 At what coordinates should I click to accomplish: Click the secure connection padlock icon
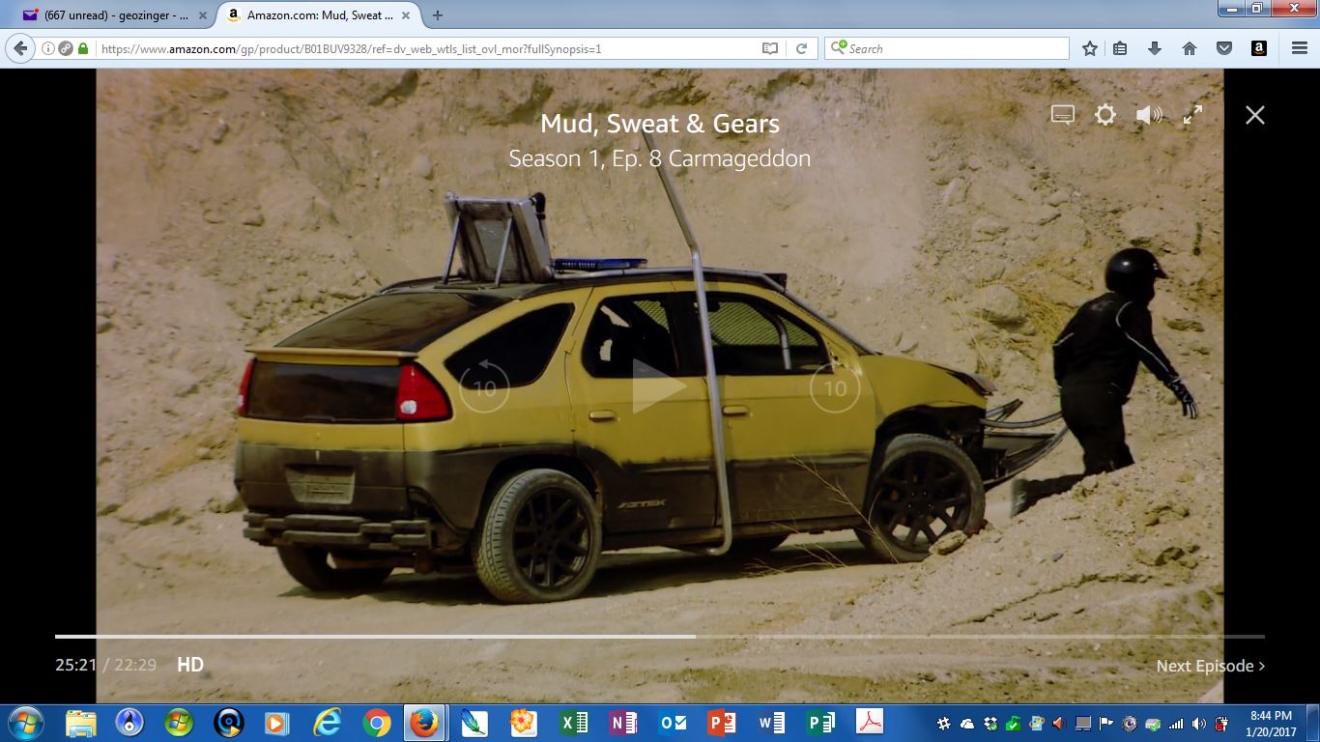pyautogui.click(x=83, y=48)
